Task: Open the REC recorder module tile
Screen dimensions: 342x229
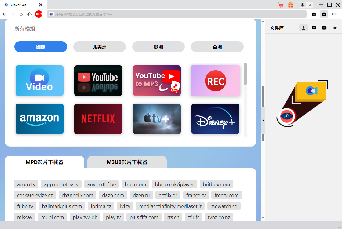Action: click(216, 81)
